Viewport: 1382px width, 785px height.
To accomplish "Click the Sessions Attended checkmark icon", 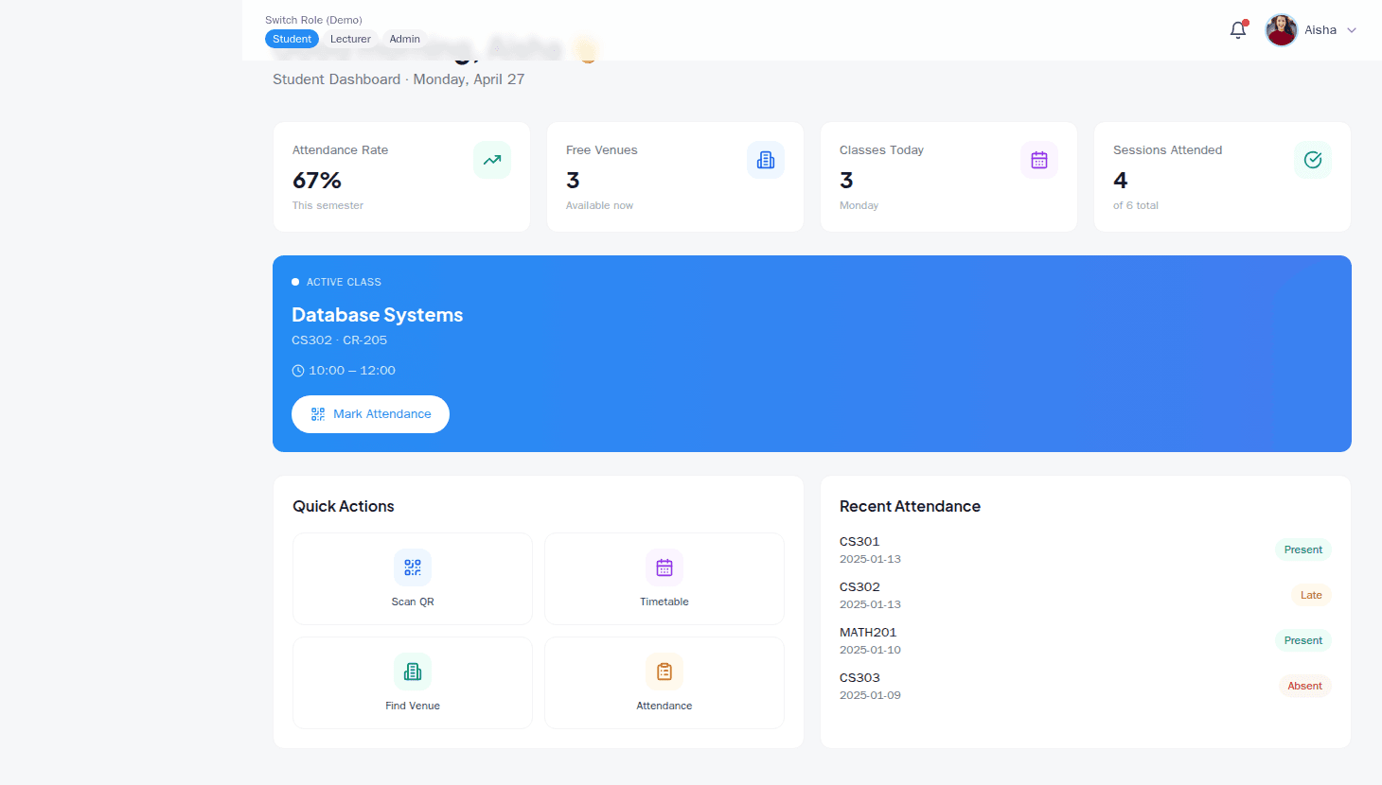I will coord(1313,160).
